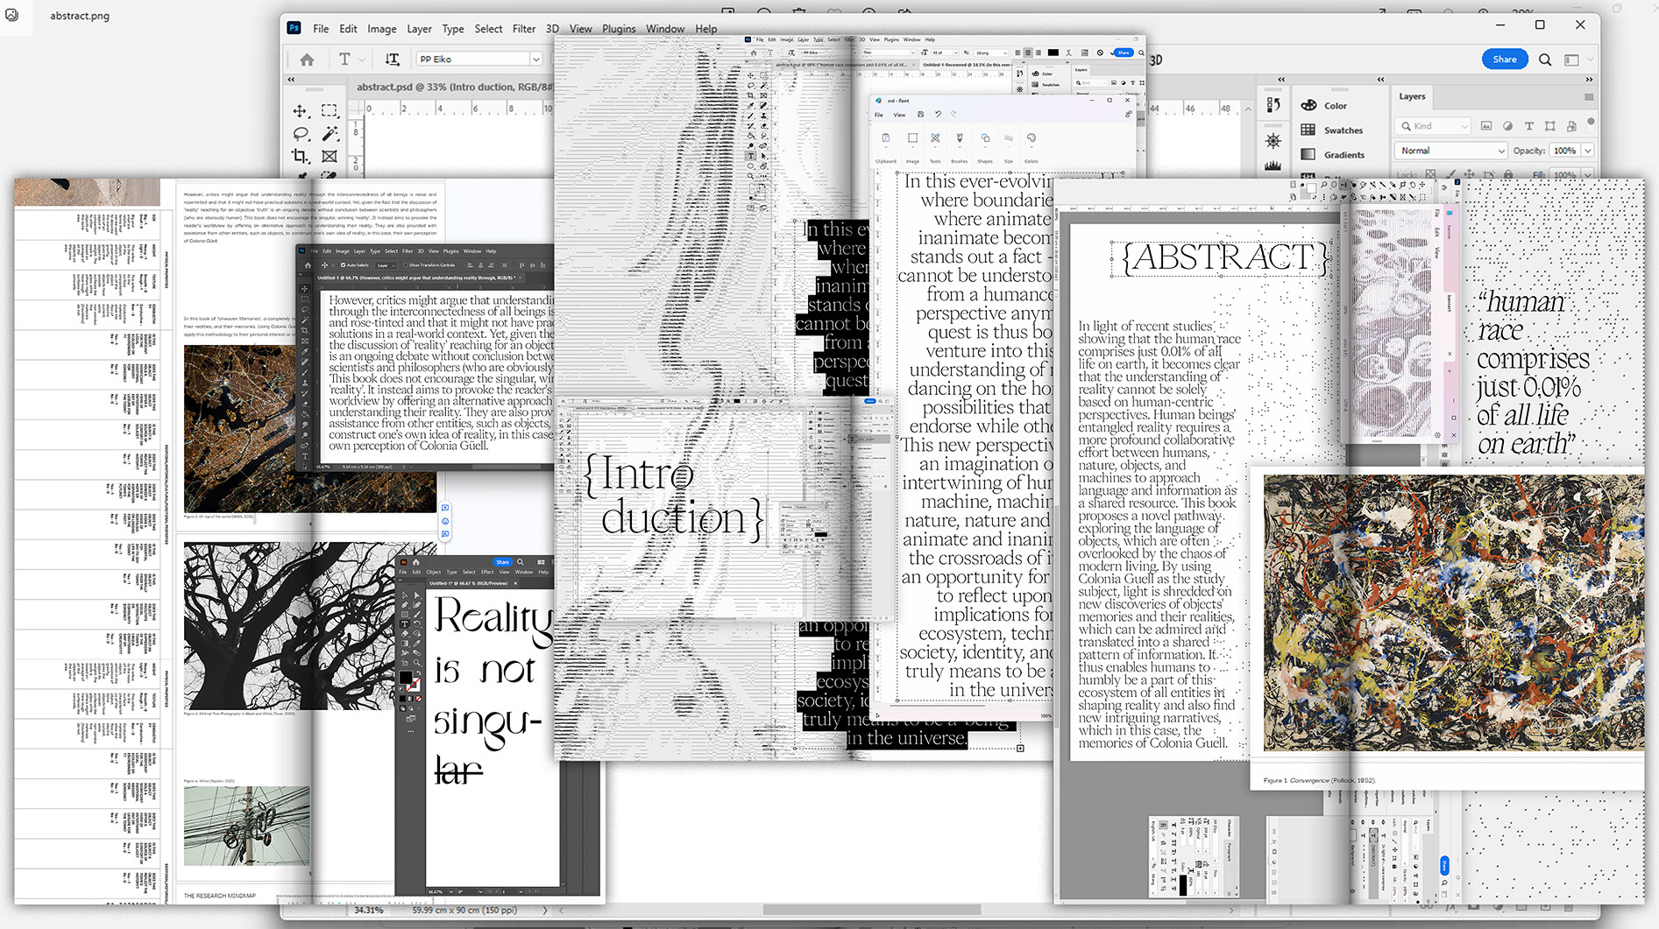Screen dimensions: 1659x929
Task: Toggle text orientation in options bar
Action: pyautogui.click(x=392, y=60)
